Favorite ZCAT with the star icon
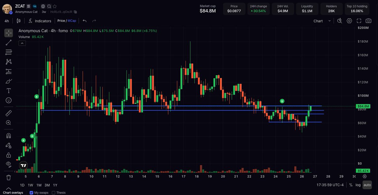 55,6
